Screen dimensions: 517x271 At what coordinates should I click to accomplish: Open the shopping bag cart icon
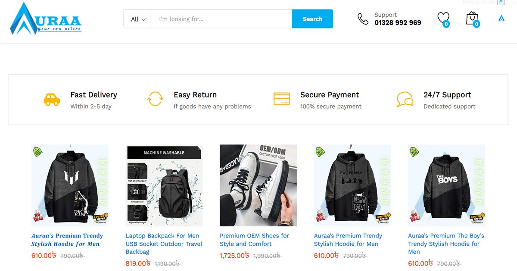[472, 18]
